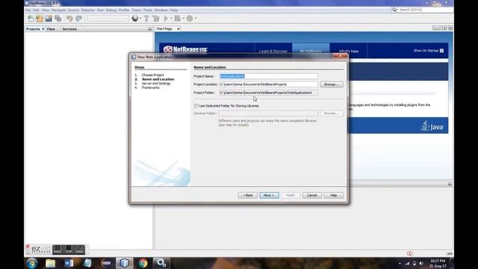Expand the Debug Project dropdown arrow
Image resolution: width=478 pixels, height=269 pixels.
pos(184,19)
